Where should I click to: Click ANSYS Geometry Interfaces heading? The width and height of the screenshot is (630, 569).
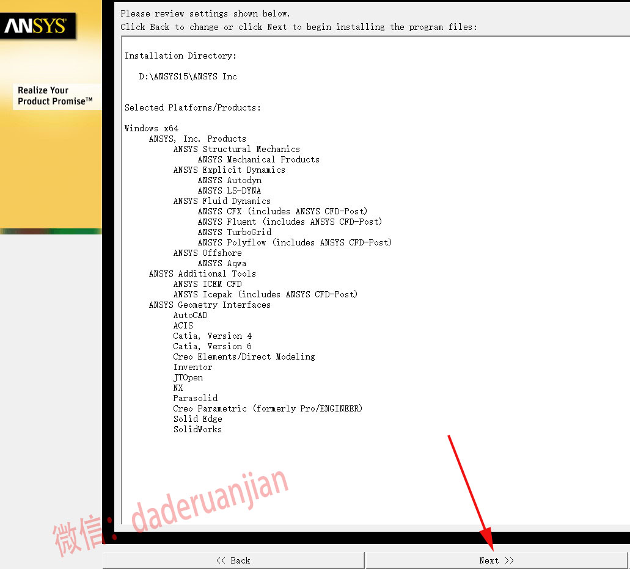click(210, 305)
